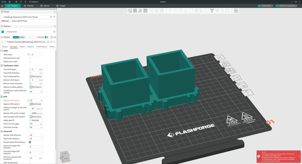Open the printer preset dropdown

click(x=25, y=17)
